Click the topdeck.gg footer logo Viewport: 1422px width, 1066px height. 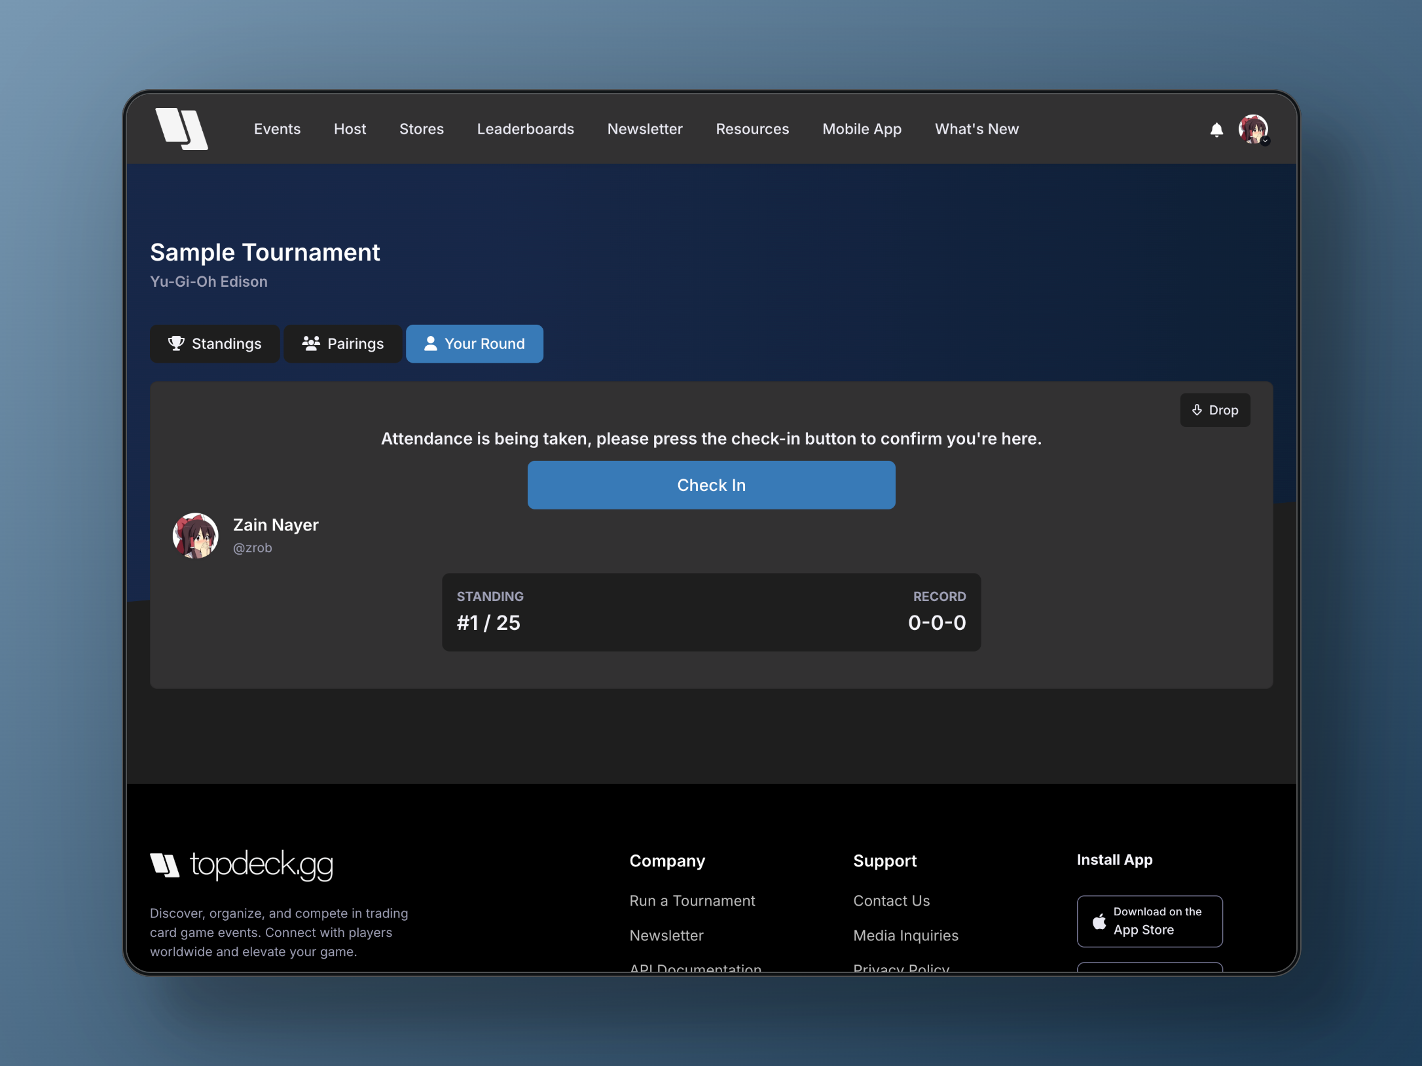click(x=242, y=865)
